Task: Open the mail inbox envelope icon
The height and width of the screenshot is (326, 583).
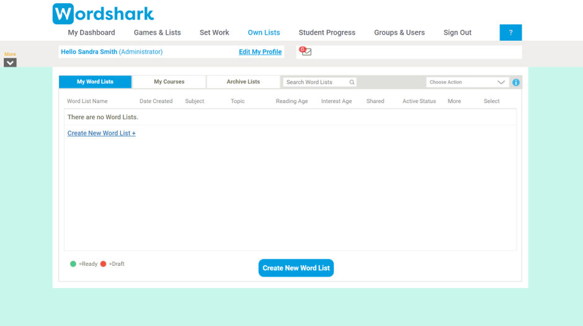Action: [306, 52]
